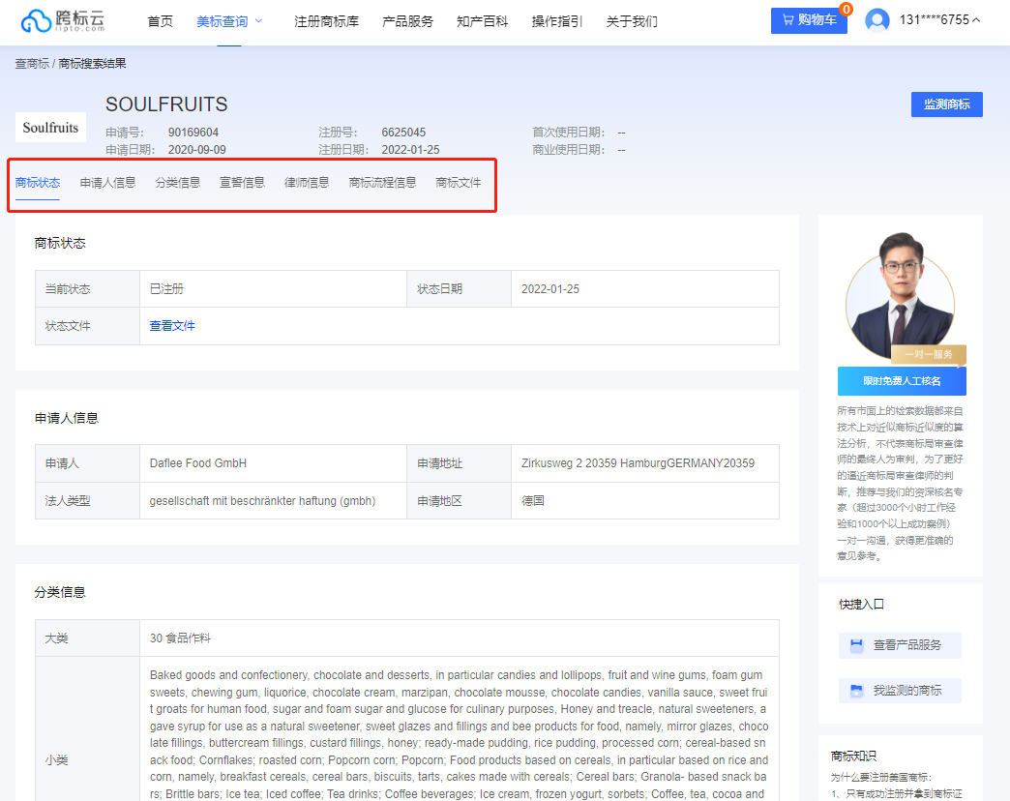Click the consultant profile photo
1010x801 pixels.
click(x=901, y=295)
